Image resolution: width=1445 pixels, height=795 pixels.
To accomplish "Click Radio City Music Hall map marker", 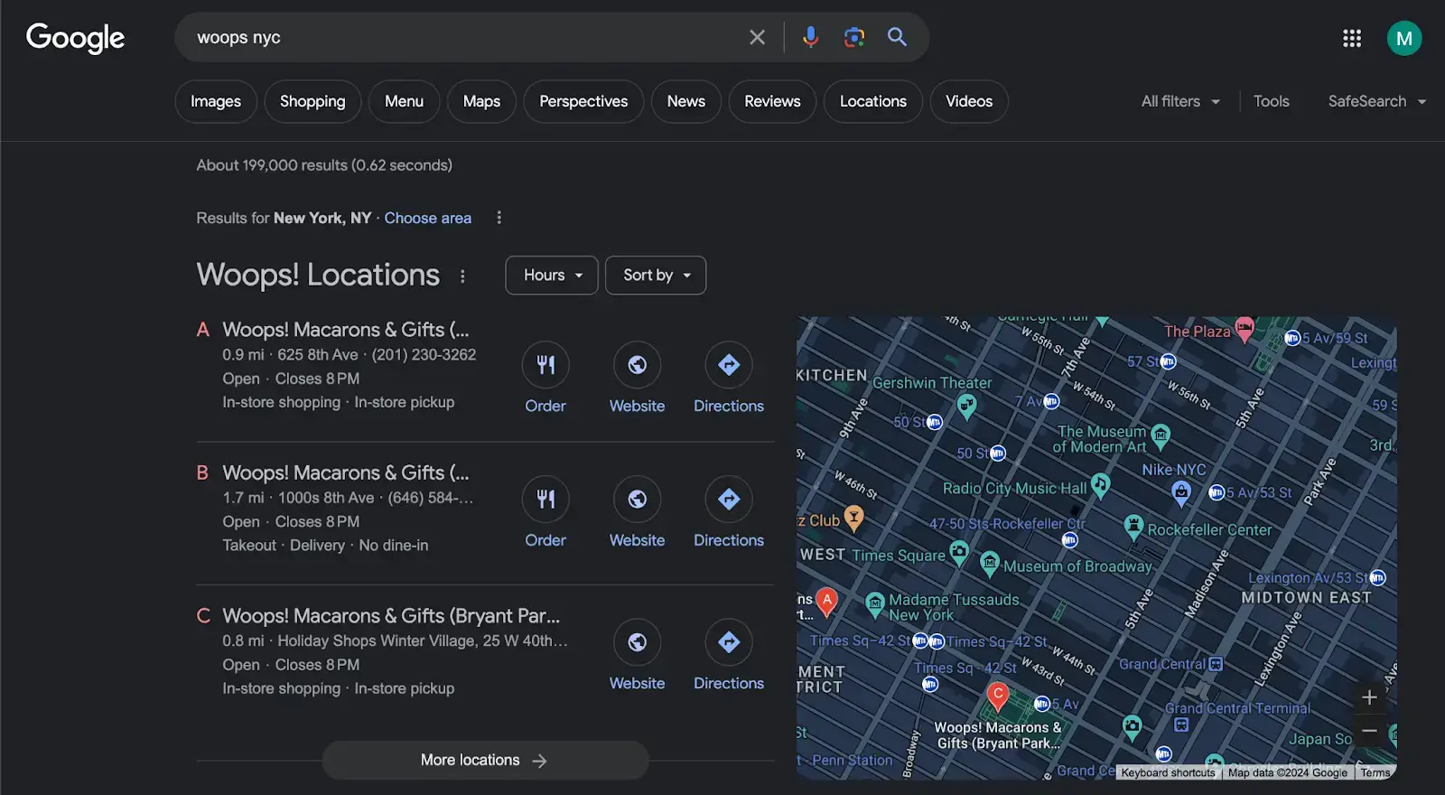I will pyautogui.click(x=1100, y=486).
